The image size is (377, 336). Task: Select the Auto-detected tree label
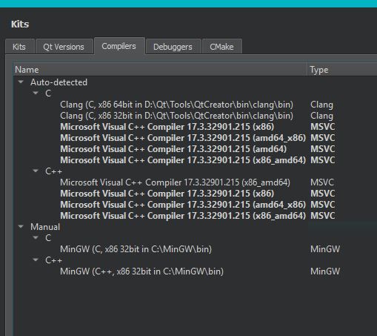pyautogui.click(x=59, y=82)
